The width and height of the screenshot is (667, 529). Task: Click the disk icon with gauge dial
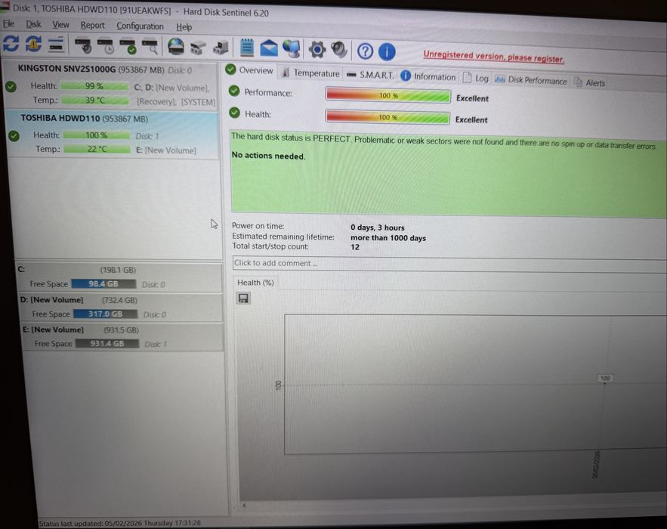[83, 45]
